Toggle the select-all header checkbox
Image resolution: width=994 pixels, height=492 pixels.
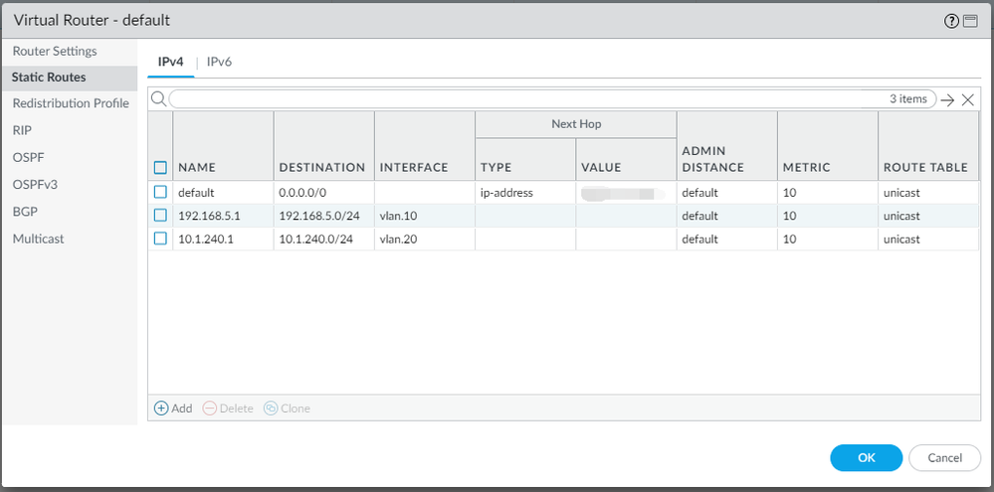[160, 168]
